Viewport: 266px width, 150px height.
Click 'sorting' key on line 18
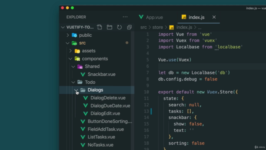point(177,143)
